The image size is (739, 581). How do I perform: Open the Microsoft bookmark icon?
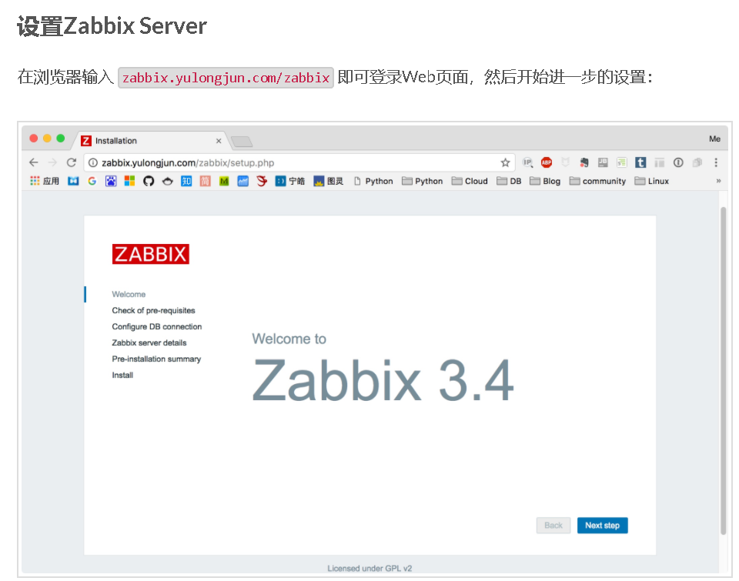tap(129, 181)
